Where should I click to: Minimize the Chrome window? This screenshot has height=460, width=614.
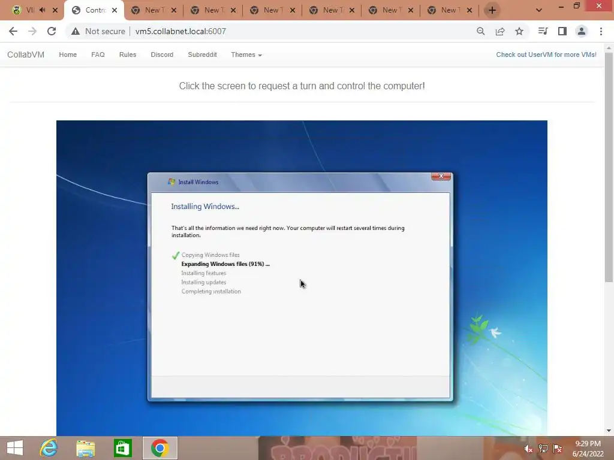pyautogui.click(x=561, y=6)
